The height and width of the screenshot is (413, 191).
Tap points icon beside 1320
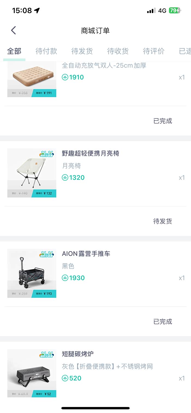coord(65,178)
